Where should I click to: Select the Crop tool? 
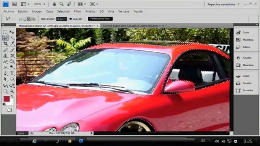point(5,43)
